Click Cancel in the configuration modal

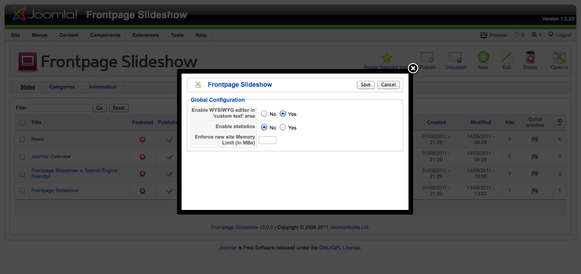point(389,85)
